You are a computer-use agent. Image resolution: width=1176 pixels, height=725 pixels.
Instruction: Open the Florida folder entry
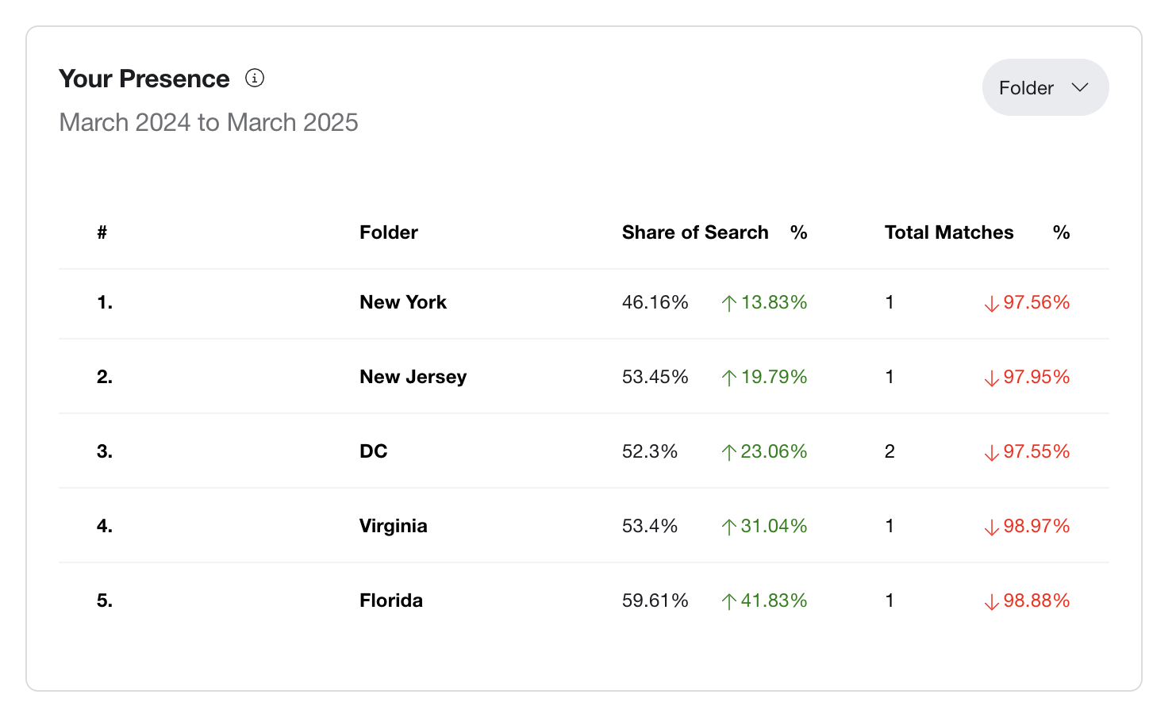tap(391, 600)
